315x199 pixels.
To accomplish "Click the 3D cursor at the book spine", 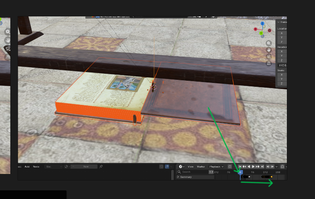I will click(154, 87).
